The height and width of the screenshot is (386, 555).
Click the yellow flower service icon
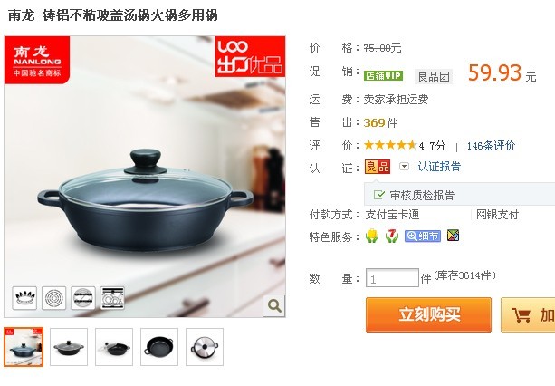pyautogui.click(x=371, y=236)
